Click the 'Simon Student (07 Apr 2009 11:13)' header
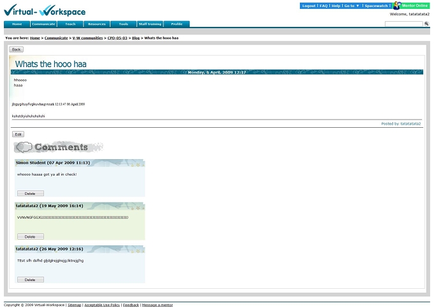This screenshot has width=434, height=308. click(x=53, y=163)
